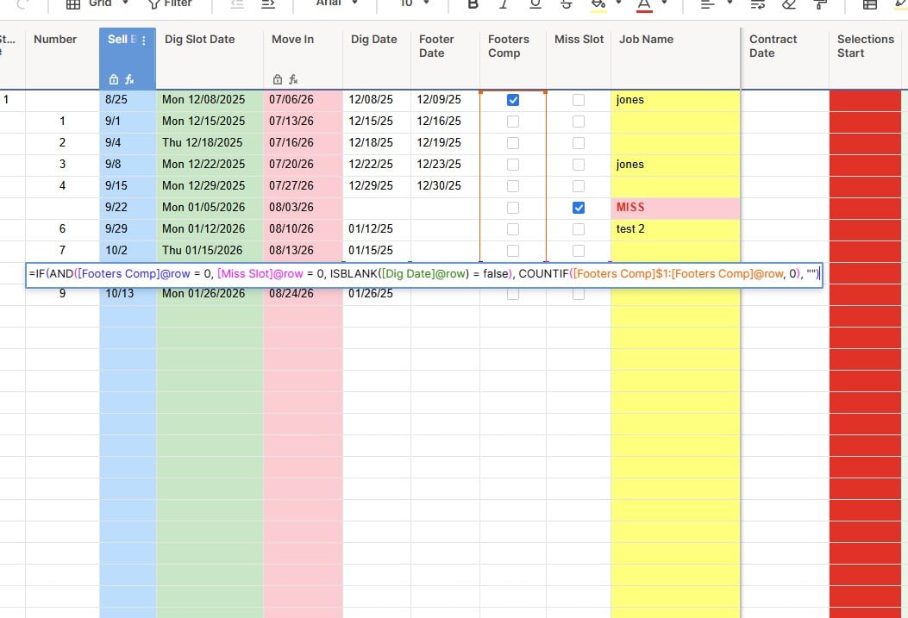
Task: Apply italic formatting from the toolbar
Action: (504, 4)
